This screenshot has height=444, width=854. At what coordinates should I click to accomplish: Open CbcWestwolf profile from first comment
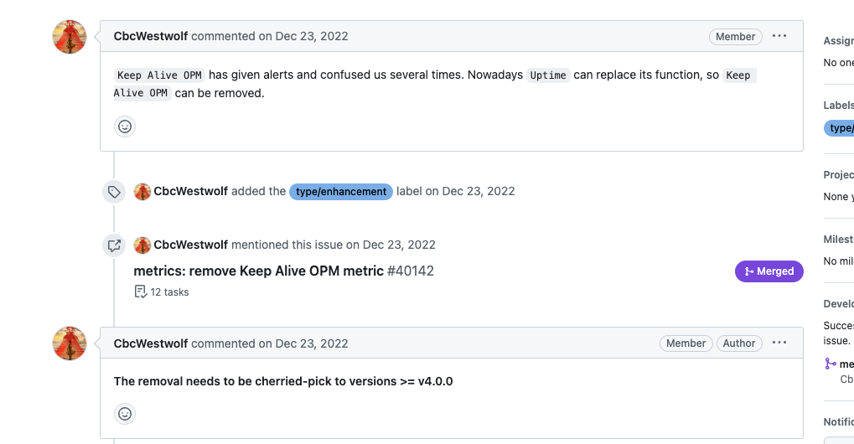[151, 36]
